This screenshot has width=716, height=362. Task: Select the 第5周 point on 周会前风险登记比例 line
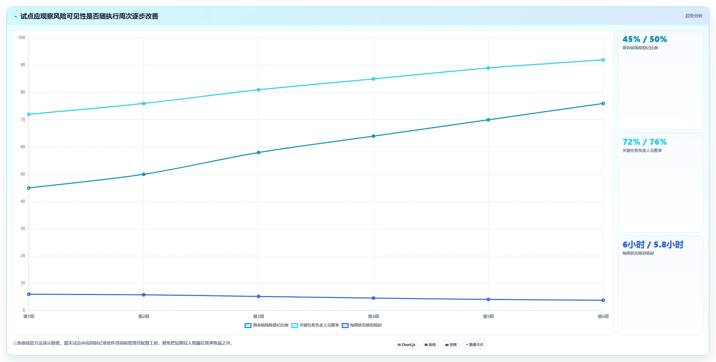tap(488, 120)
